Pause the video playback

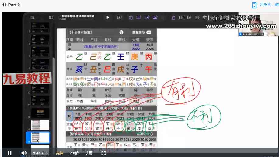(x=9, y=153)
